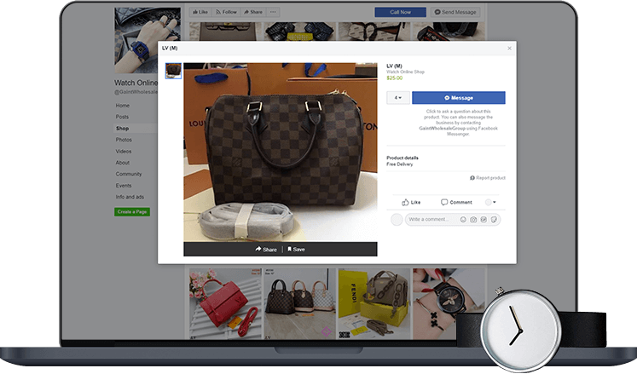Click the Send Message button
The height and width of the screenshot is (374, 637).
pos(455,12)
